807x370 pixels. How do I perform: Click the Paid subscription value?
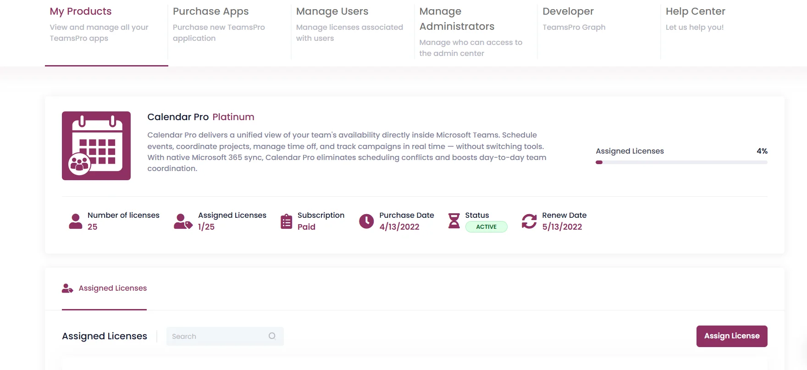[306, 227]
